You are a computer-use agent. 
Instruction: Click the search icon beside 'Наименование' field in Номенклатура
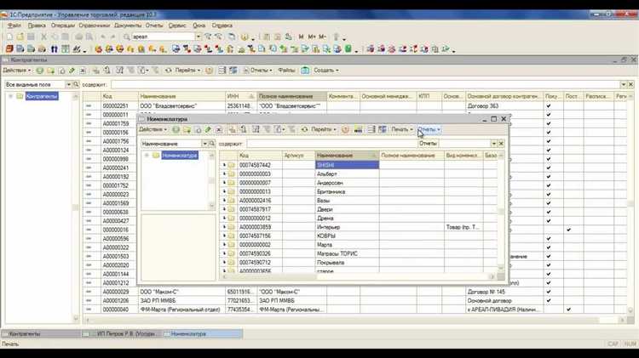click(211, 144)
